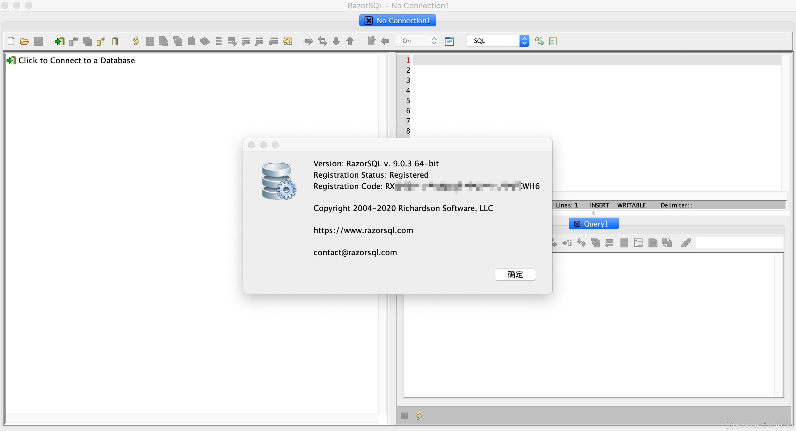
Task: Click the Copyright Richardson Software text
Action: coord(403,208)
